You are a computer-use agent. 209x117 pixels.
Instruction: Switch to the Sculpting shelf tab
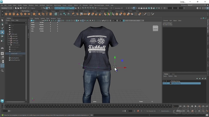35,11
